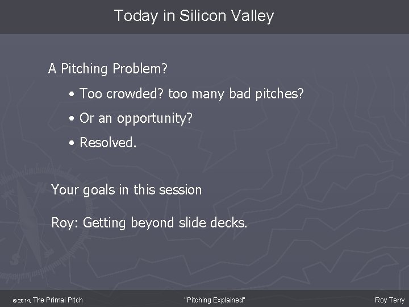Click the bullet dot before "Resolved."

pyautogui.click(x=73, y=143)
